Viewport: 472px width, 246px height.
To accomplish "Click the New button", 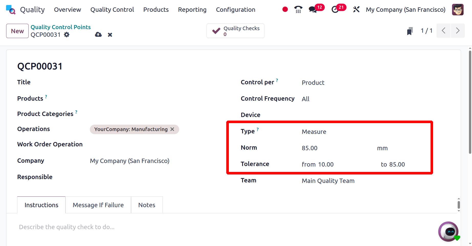I will (17, 31).
